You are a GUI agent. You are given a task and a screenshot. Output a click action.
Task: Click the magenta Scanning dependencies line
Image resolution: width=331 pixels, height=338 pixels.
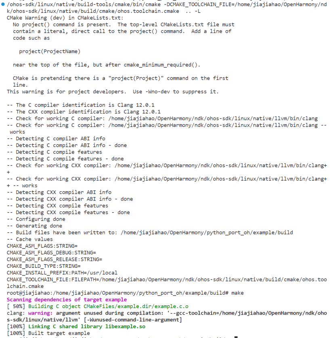[x=67, y=300]
